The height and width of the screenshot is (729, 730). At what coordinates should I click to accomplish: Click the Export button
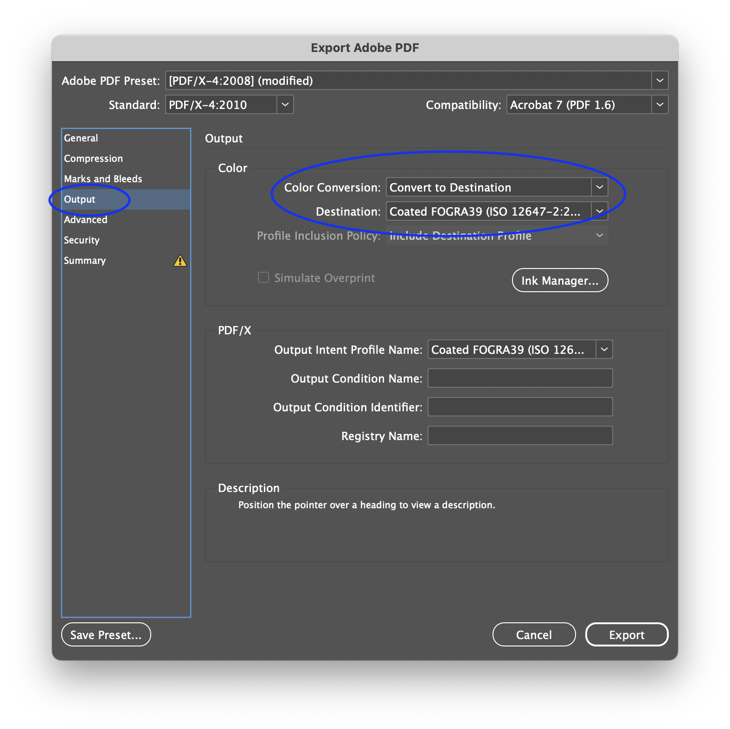pyautogui.click(x=626, y=635)
